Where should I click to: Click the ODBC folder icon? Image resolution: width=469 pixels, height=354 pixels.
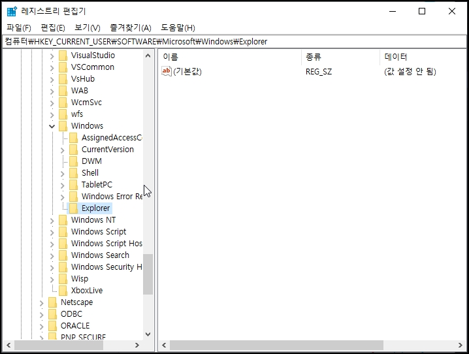pyautogui.click(x=53, y=314)
